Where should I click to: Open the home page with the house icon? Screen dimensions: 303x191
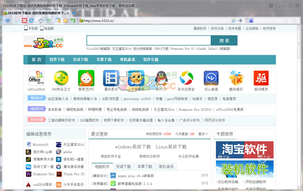[41, 20]
